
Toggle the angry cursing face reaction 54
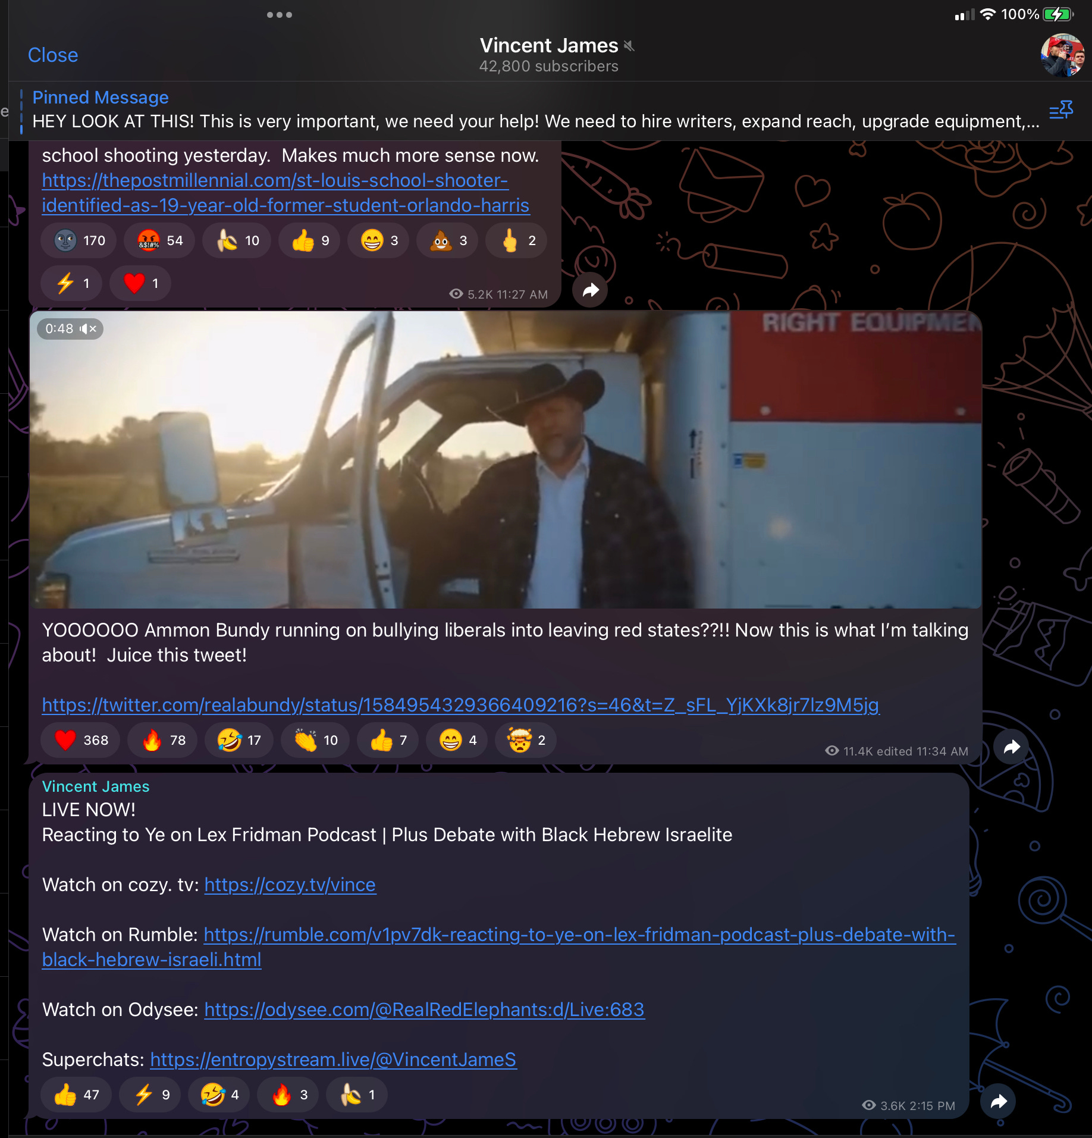[159, 240]
